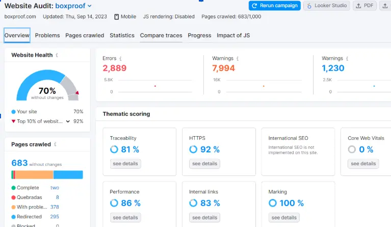Open Looker Studio export
The height and width of the screenshot is (227, 391).
pyautogui.click(x=327, y=6)
